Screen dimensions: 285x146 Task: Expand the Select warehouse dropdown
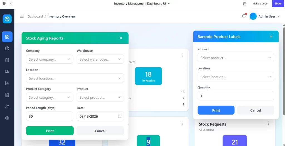[100, 59]
